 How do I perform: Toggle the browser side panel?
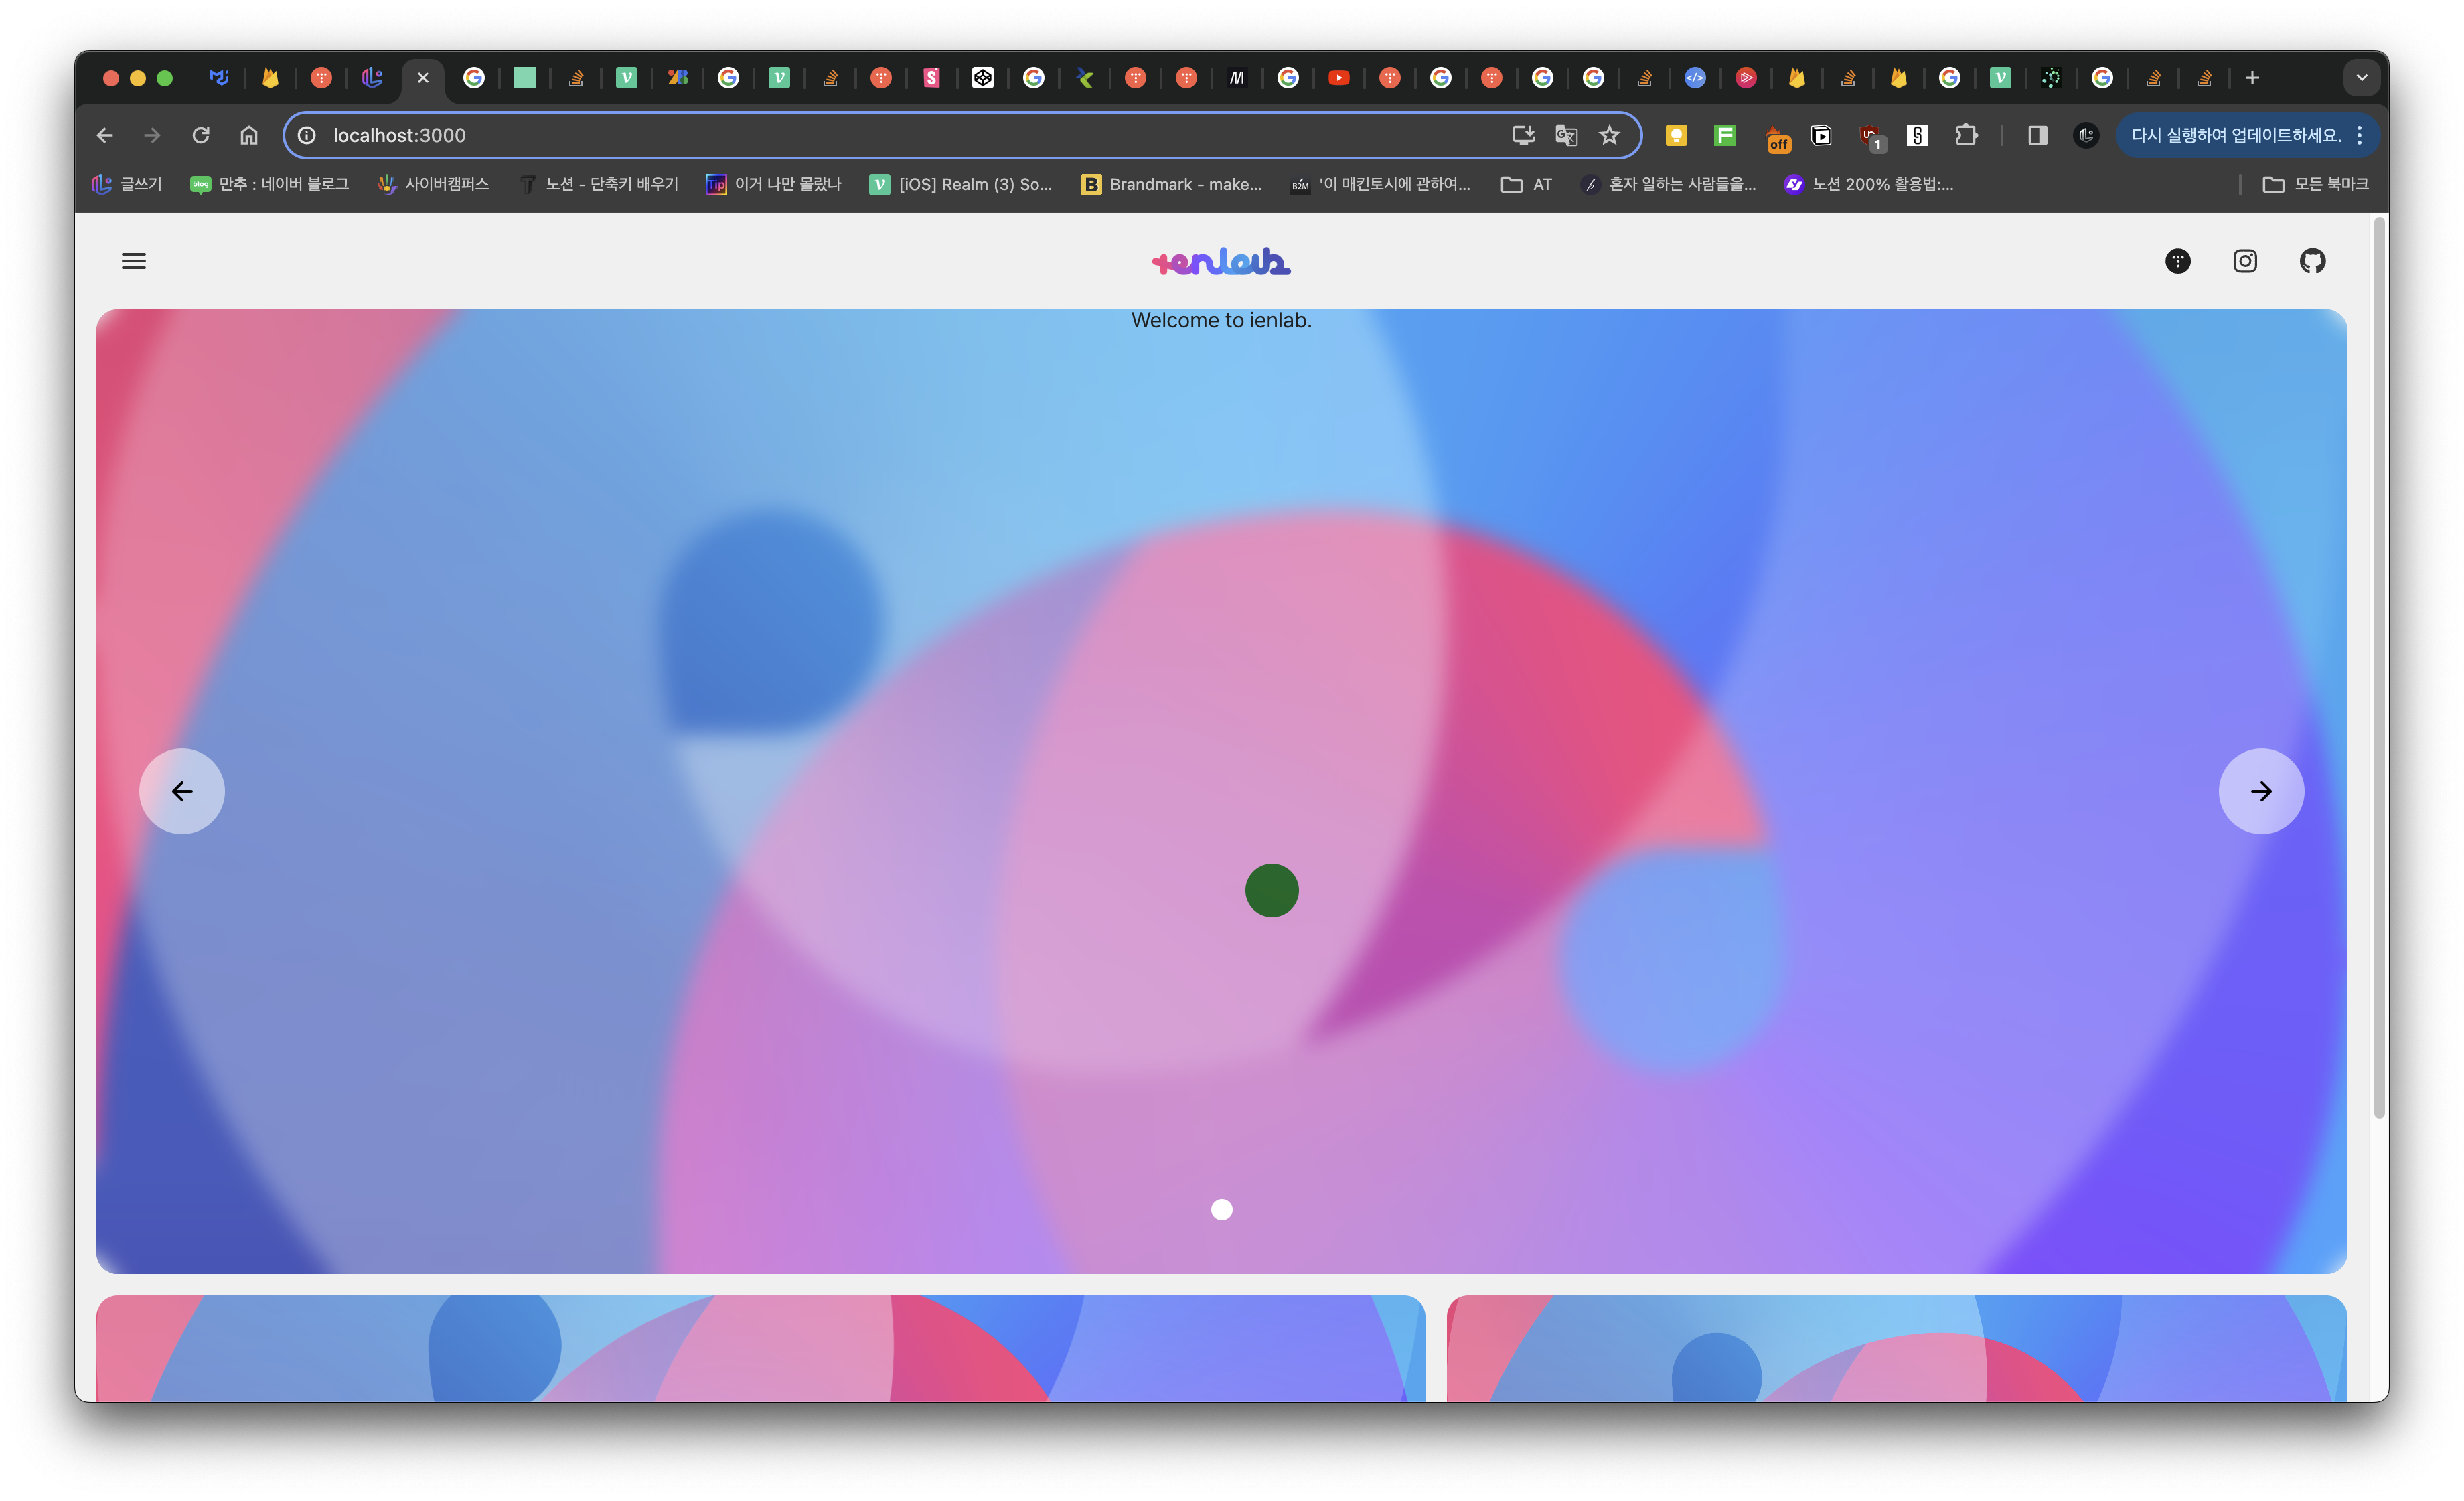[x=2037, y=135]
